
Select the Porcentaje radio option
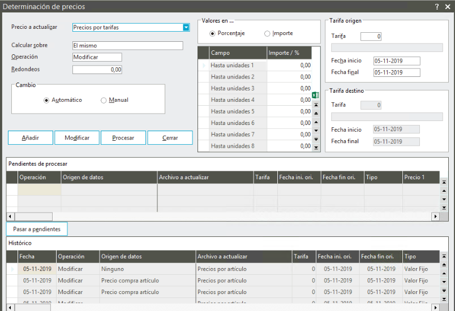pyautogui.click(x=213, y=33)
